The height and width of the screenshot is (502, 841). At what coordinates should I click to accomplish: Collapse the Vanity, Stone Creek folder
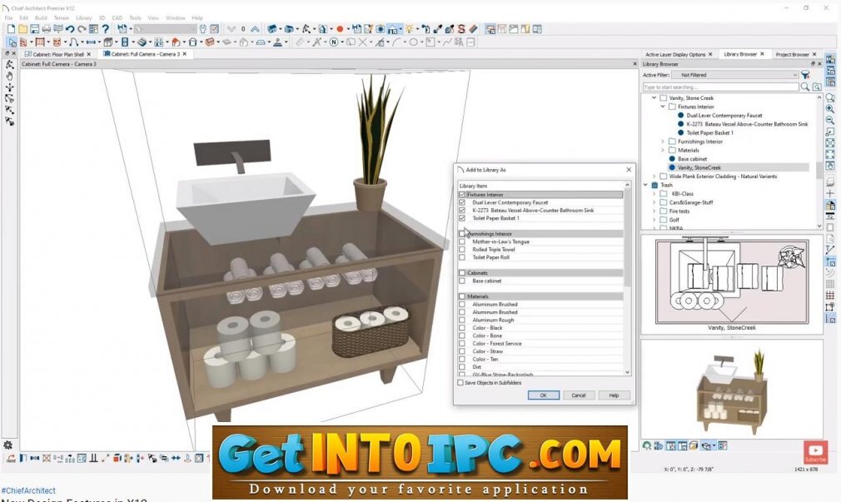point(654,98)
